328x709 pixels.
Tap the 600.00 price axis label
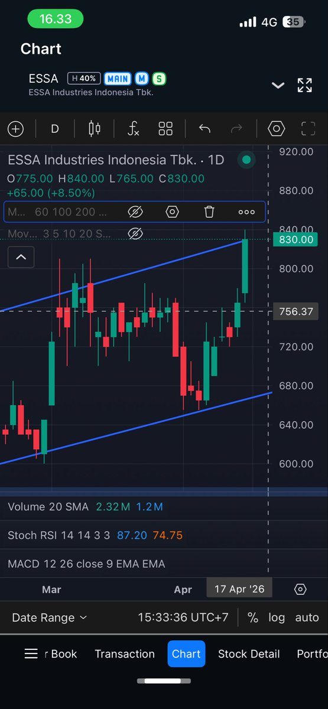click(x=296, y=463)
